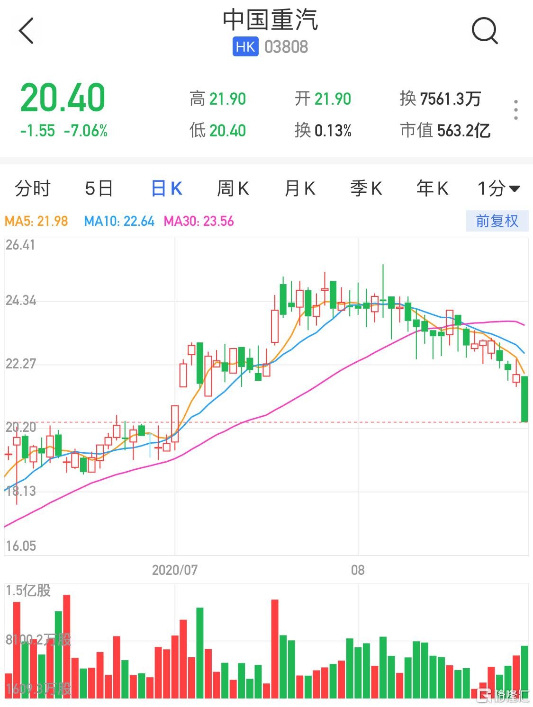Tap the MA30 indicator label

pyautogui.click(x=199, y=221)
